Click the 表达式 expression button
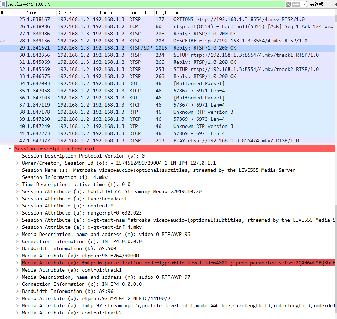This screenshot has width=337, height=319. 318,4
